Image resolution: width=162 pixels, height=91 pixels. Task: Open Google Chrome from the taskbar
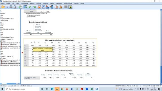[62, 89]
